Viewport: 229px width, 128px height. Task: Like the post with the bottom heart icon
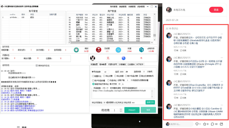[x=197, y=124]
